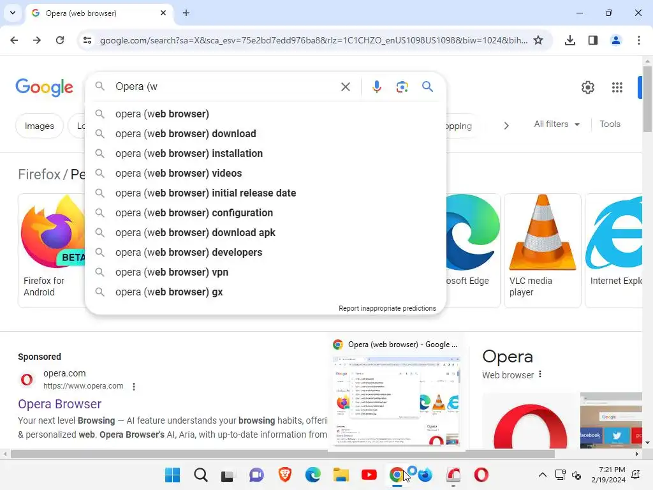This screenshot has width=653, height=490.
Task: Reload the current Google page
Action: pyautogui.click(x=60, y=40)
